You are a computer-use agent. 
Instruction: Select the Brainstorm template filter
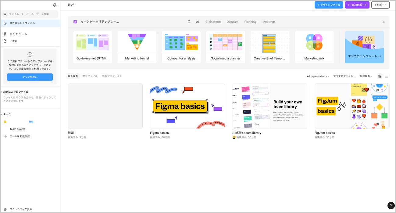(x=213, y=22)
